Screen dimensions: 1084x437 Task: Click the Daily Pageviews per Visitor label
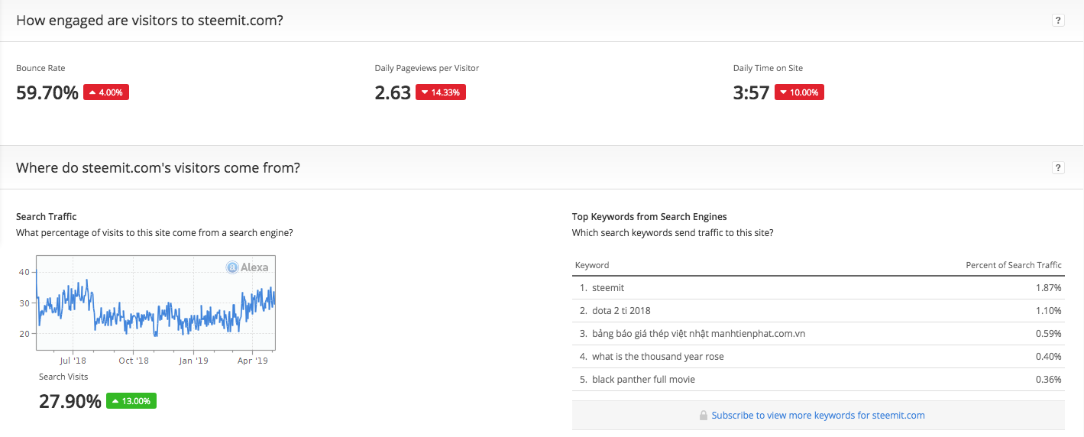click(427, 68)
